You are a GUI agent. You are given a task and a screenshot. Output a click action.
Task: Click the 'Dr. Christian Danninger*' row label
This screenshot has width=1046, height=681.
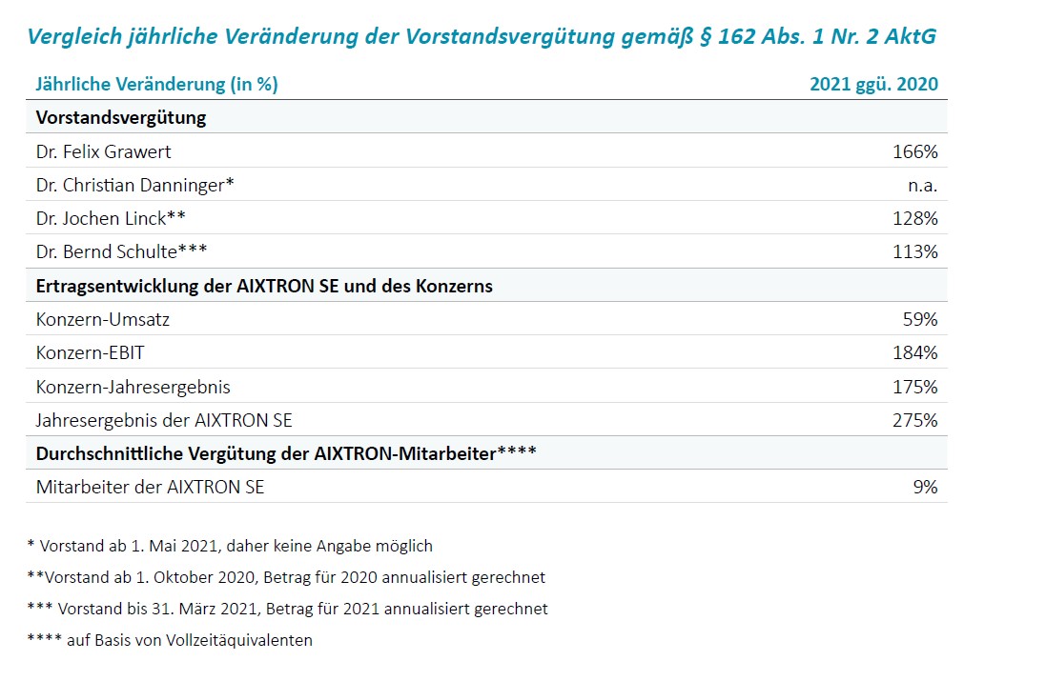[x=135, y=185]
